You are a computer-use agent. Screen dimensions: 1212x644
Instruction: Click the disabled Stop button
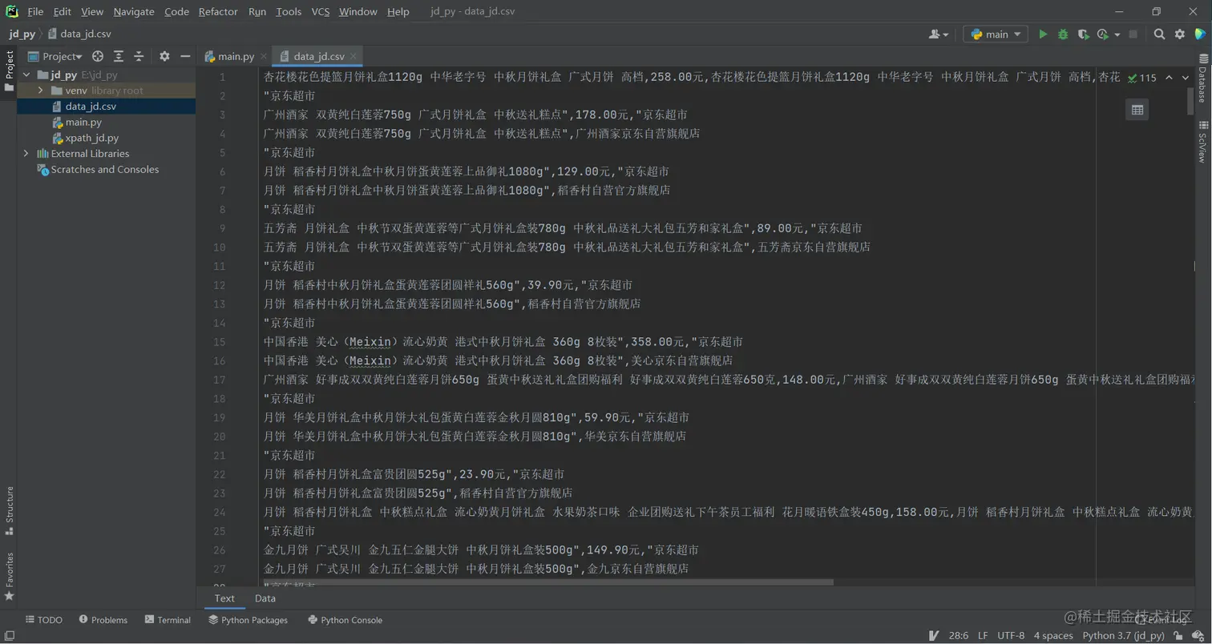[x=1133, y=34]
